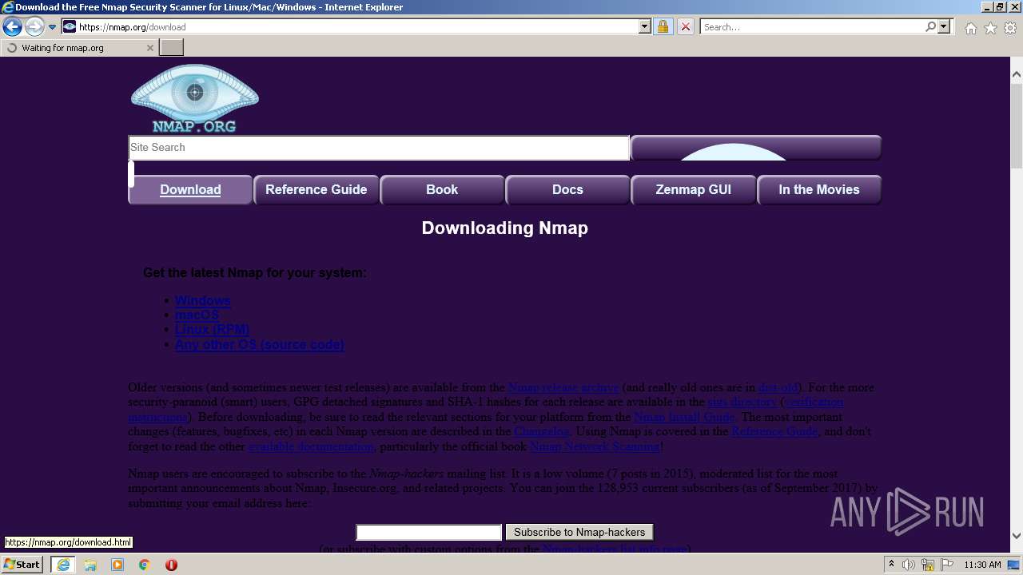Minimize the Internet Explorer window
Viewport: 1023px width, 575px height.
(x=986, y=7)
